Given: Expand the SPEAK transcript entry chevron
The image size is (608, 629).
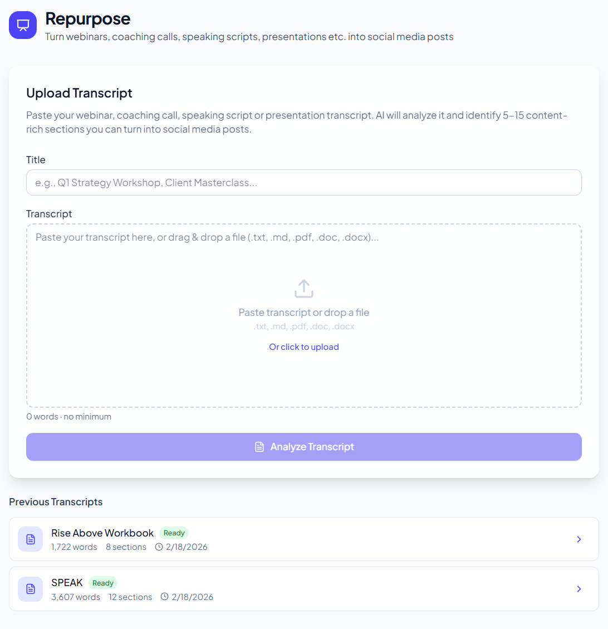Looking at the screenshot, I should pyautogui.click(x=578, y=589).
